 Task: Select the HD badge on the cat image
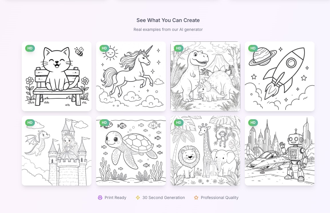click(30, 48)
